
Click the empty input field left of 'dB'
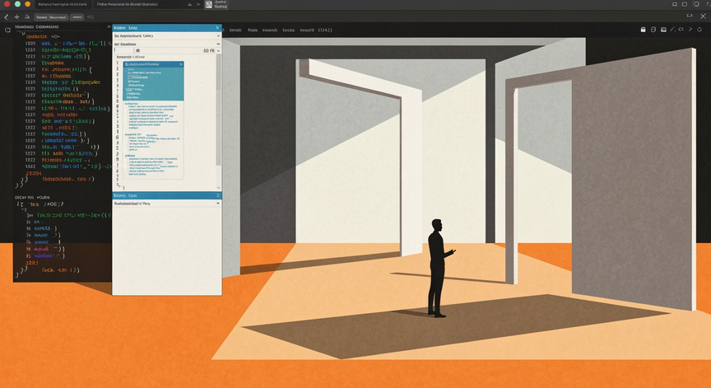coord(123,50)
